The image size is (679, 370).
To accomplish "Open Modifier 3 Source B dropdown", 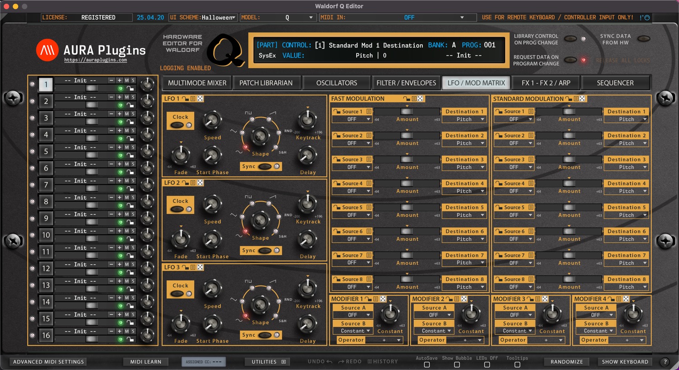I will [515, 331].
